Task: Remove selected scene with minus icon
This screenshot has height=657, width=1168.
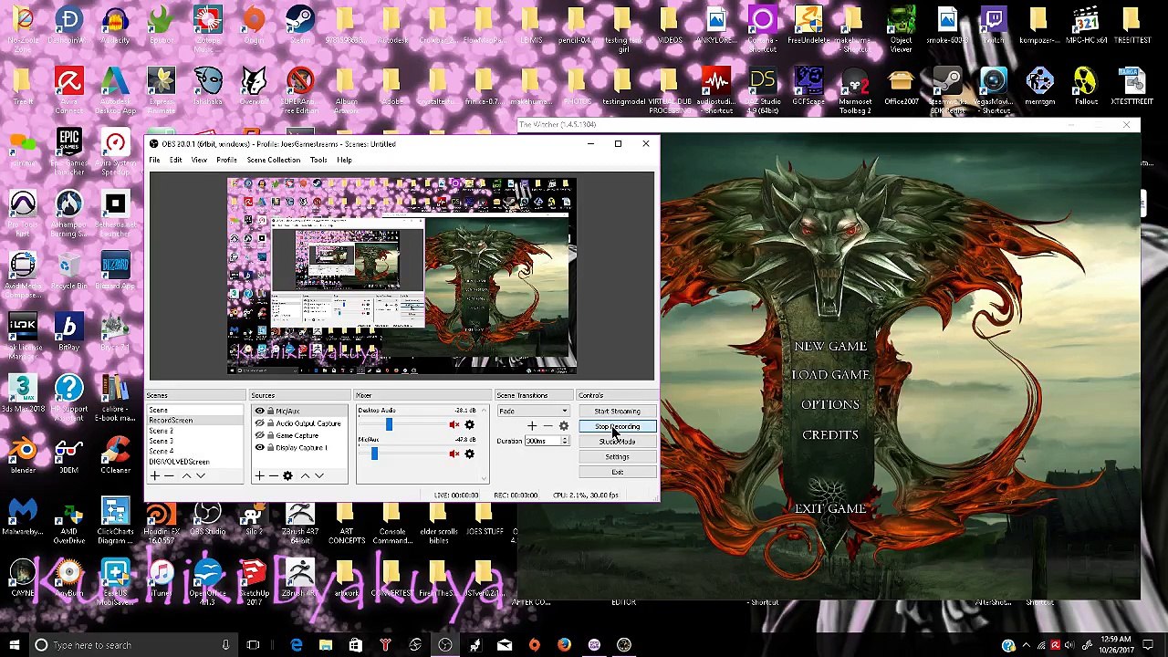Action: tap(169, 475)
